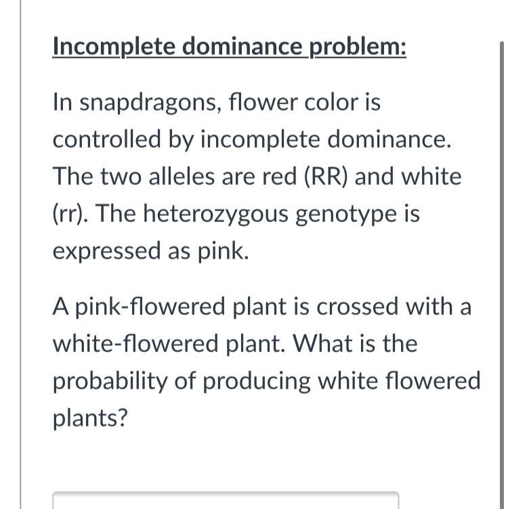Click the word 'heterozygous' in the paragraph

pyautogui.click(x=224, y=214)
